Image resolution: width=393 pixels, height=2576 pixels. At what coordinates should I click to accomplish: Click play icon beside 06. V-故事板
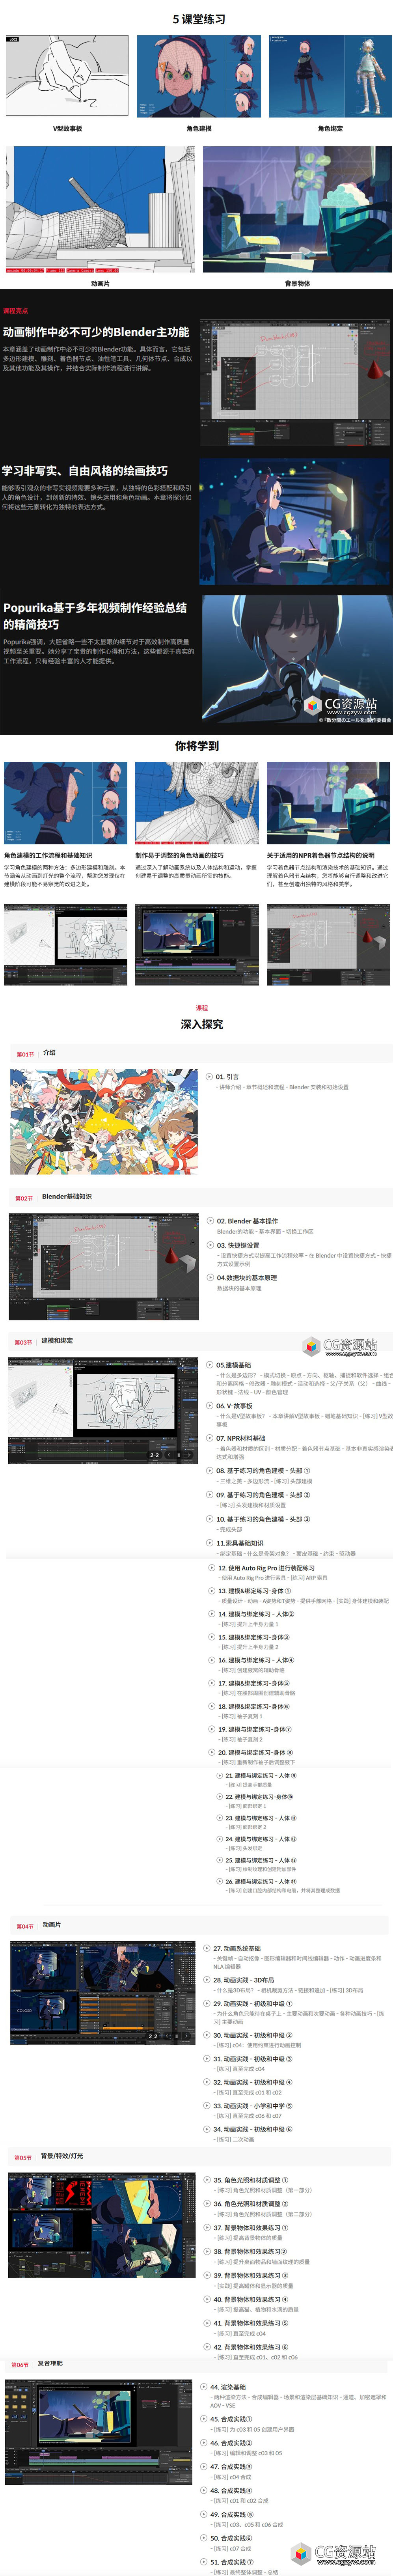pyautogui.click(x=210, y=1405)
